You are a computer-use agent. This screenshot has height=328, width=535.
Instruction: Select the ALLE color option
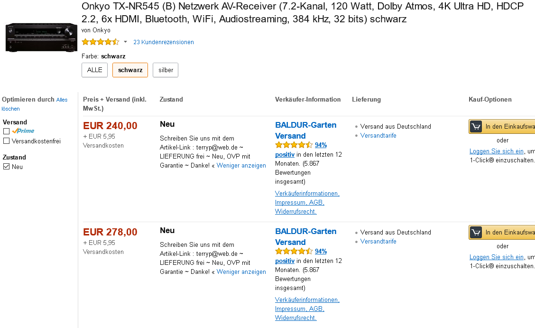point(95,70)
